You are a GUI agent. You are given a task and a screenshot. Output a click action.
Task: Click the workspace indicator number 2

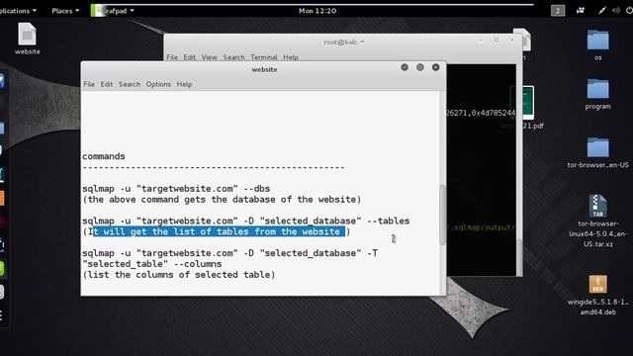pos(558,11)
